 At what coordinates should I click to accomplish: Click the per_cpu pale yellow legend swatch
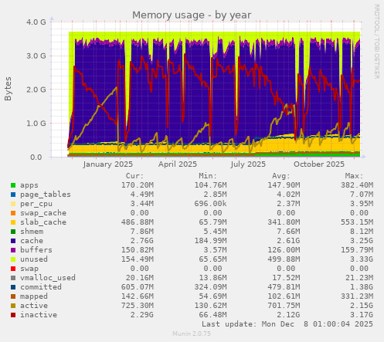(x=13, y=204)
